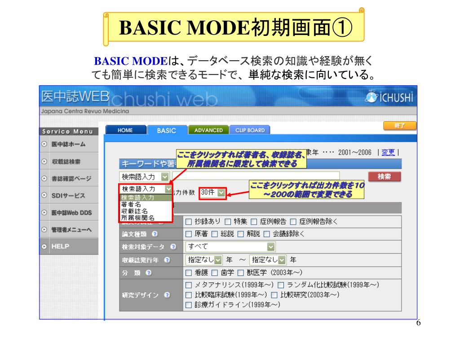This screenshot has height=345, width=460.
Task: Check the 歯学 checkbox
Action: point(215,273)
